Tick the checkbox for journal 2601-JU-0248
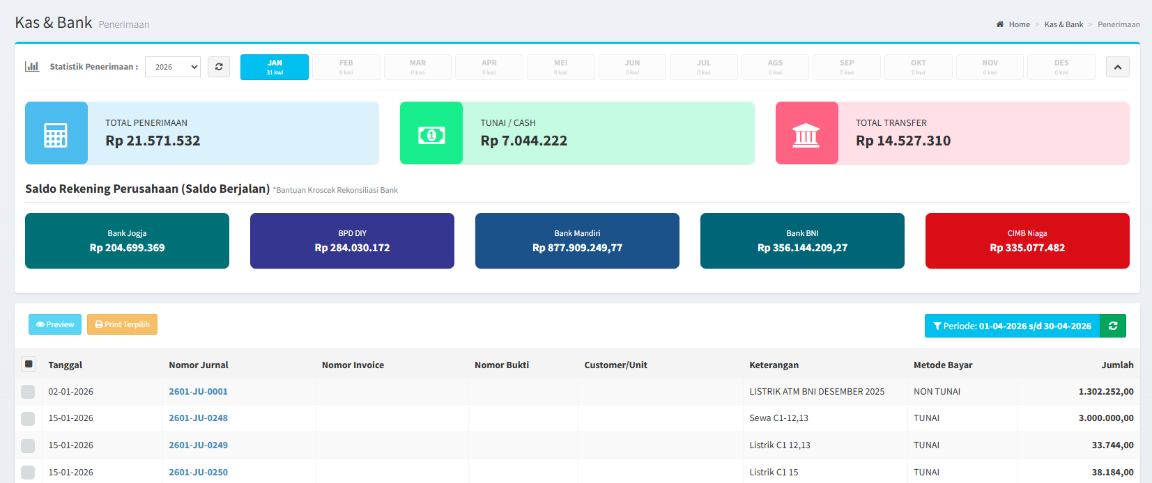Viewport: 1152px width, 483px height. click(28, 418)
